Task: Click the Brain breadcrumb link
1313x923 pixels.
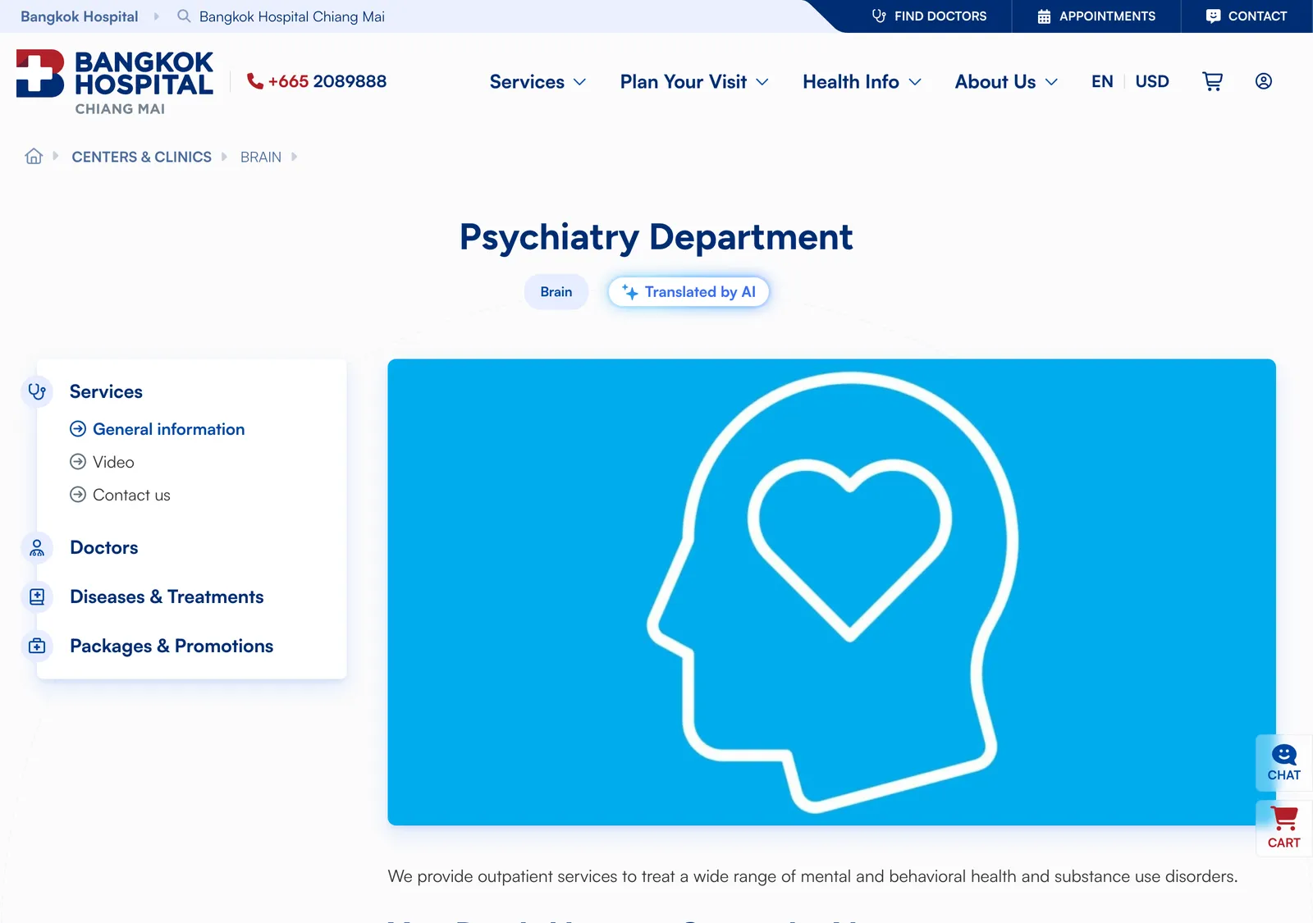Action: pyautogui.click(x=261, y=157)
